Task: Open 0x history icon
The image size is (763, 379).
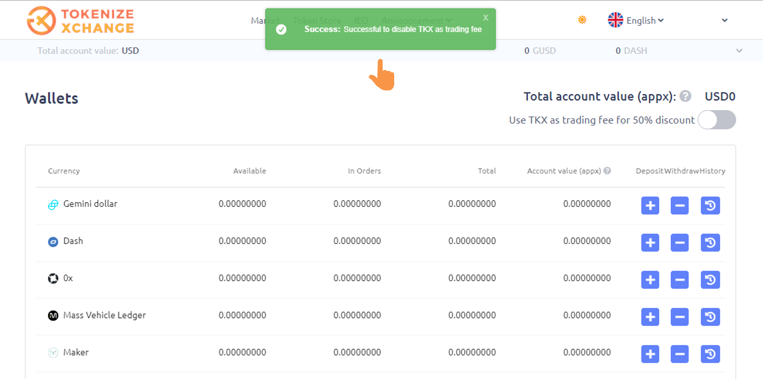Action: pyautogui.click(x=710, y=280)
